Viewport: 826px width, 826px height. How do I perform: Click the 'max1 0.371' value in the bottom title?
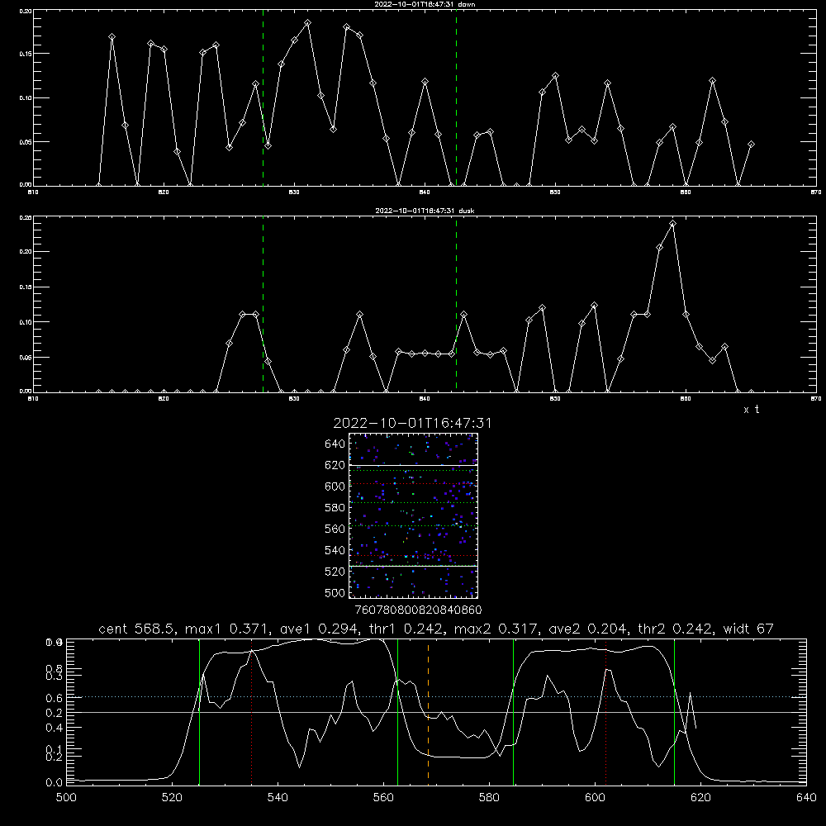pyautogui.click(x=230, y=629)
